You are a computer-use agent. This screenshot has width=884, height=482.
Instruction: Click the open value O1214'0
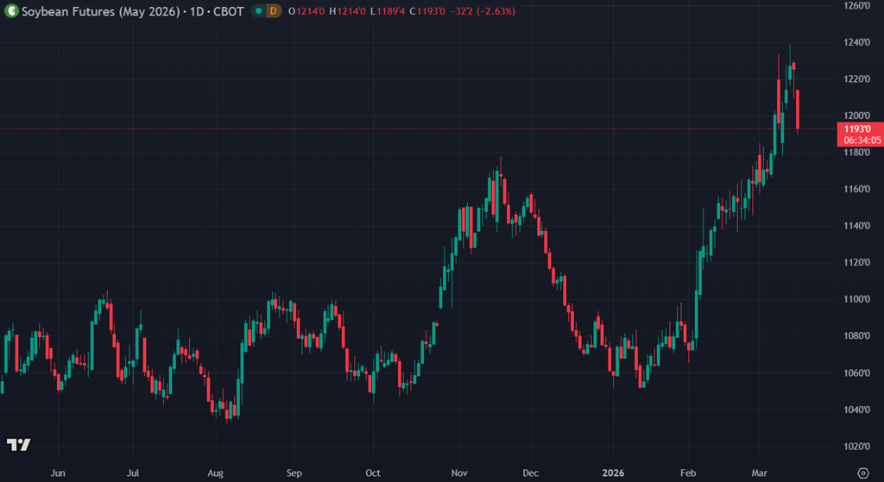(306, 10)
